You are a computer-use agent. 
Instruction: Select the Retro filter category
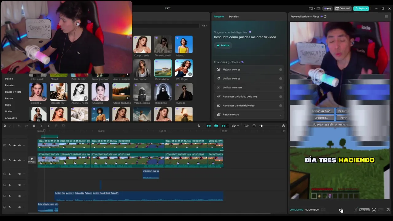[8, 105]
